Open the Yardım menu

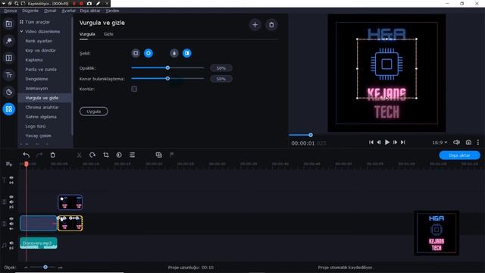[112, 11]
